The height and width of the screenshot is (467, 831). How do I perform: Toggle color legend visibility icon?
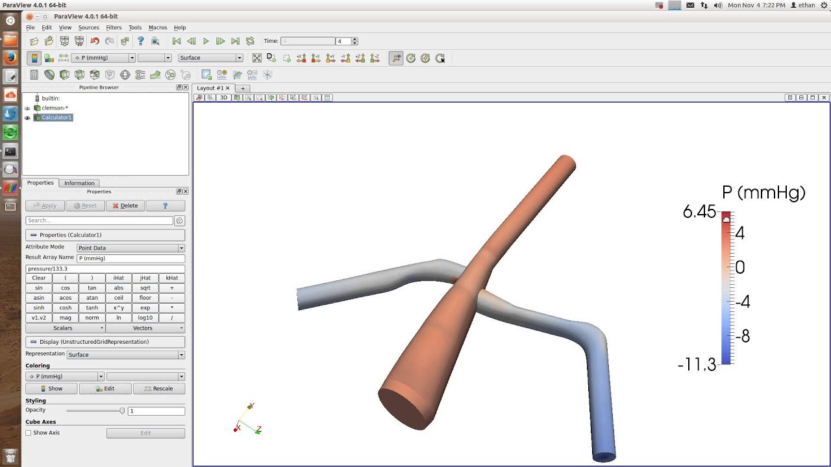click(x=34, y=58)
